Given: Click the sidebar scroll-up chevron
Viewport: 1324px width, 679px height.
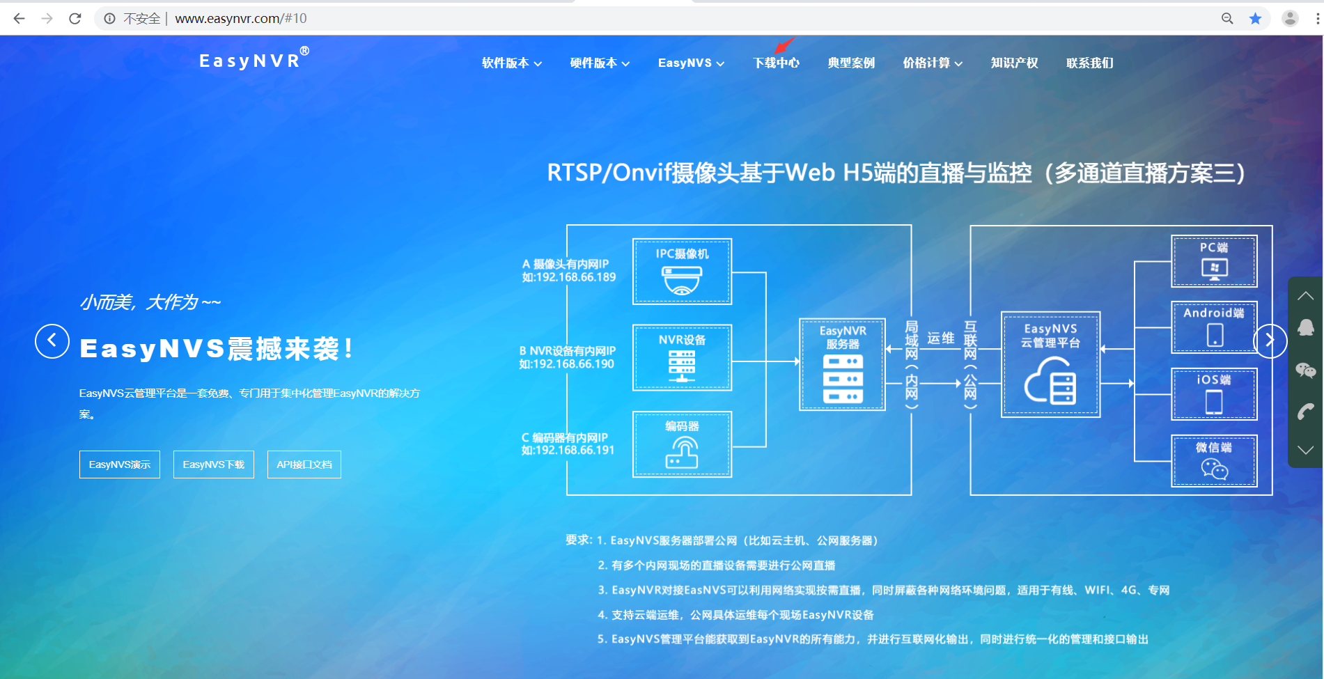Looking at the screenshot, I should click(x=1306, y=296).
